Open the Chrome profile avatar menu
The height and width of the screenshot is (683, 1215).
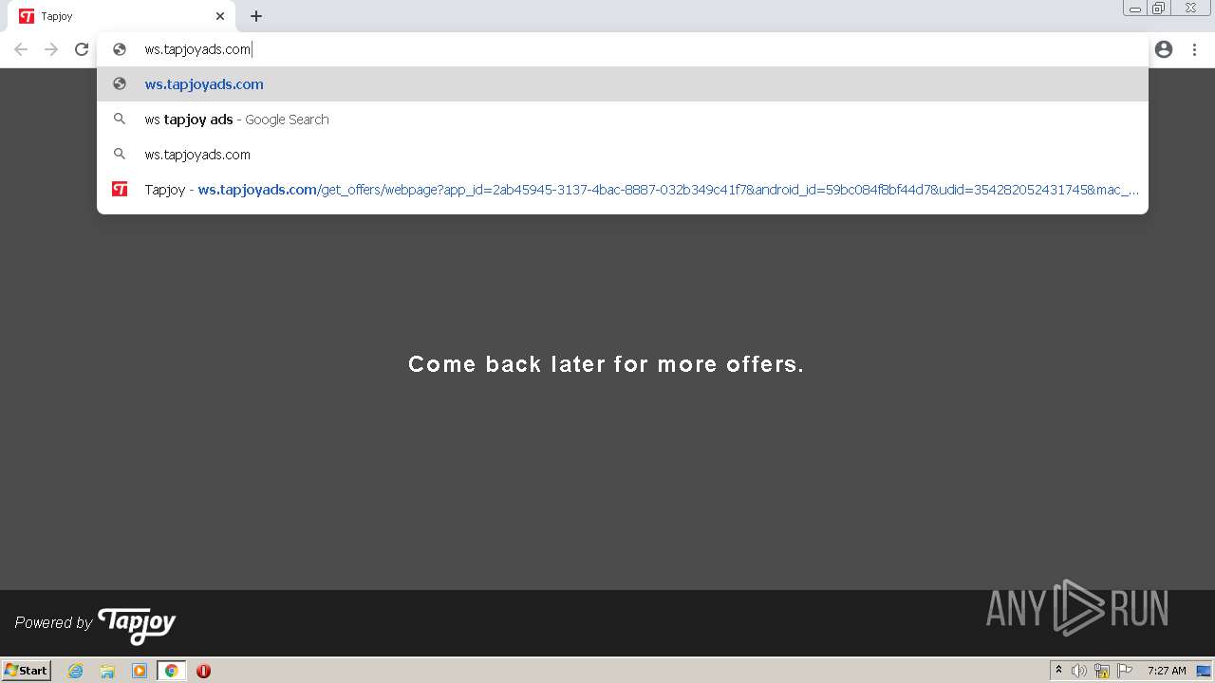pos(1164,49)
